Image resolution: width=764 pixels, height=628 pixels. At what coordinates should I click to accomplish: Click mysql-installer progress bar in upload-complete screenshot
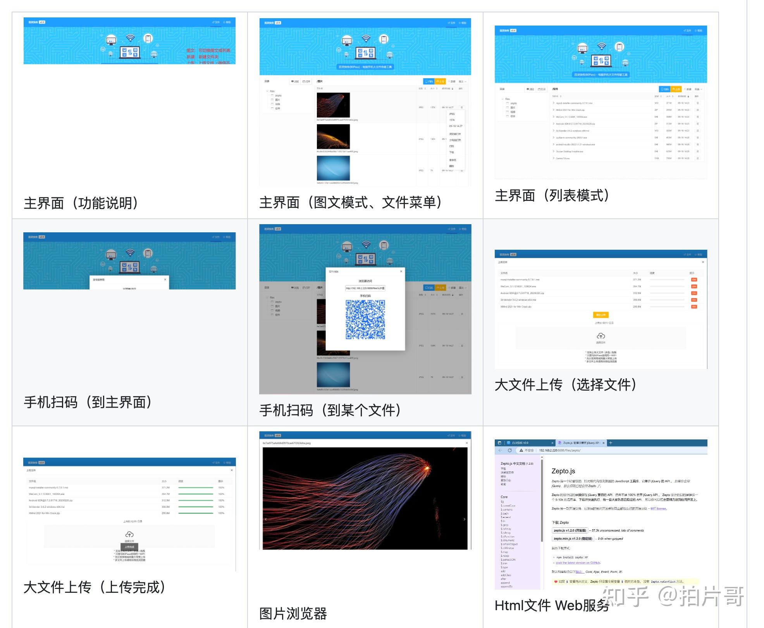(x=196, y=487)
